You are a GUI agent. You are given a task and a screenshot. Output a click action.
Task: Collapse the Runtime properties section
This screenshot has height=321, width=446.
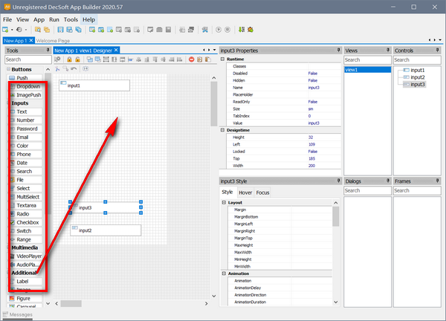coord(223,59)
